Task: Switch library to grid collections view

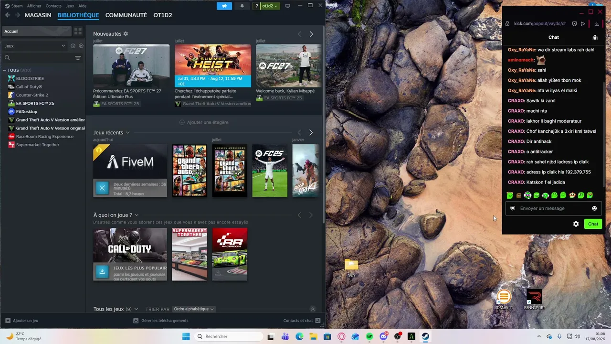Action: [x=78, y=31]
